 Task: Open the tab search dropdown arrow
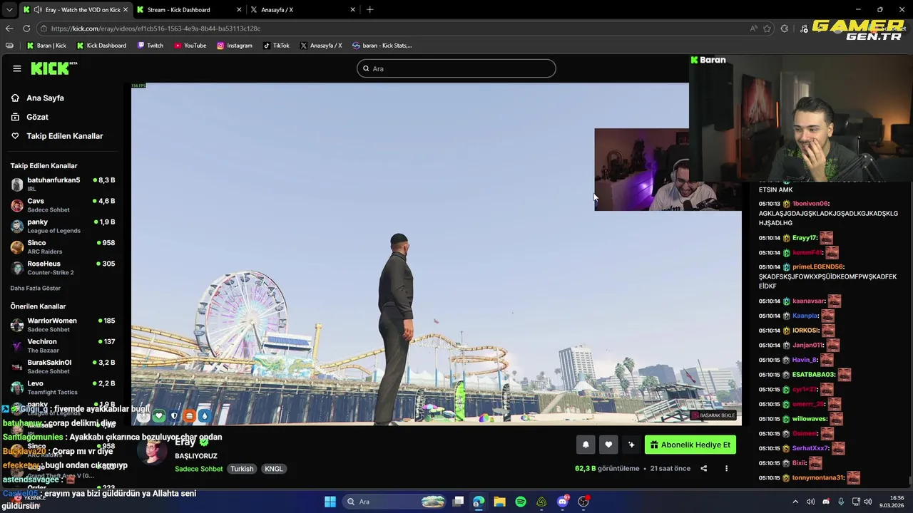[9, 10]
